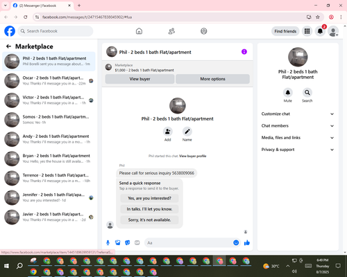Expand Media, files and links section
The width and height of the screenshot is (347, 277).
298,138
